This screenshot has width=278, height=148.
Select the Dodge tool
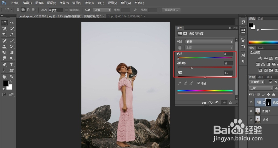tap(11, 58)
